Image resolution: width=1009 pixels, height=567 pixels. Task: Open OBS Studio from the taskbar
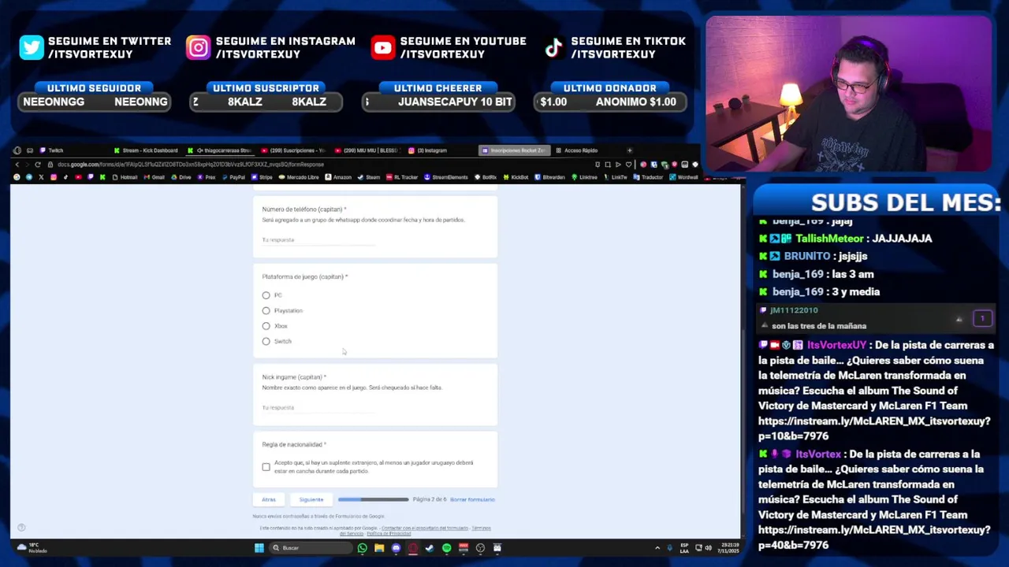pos(480,547)
